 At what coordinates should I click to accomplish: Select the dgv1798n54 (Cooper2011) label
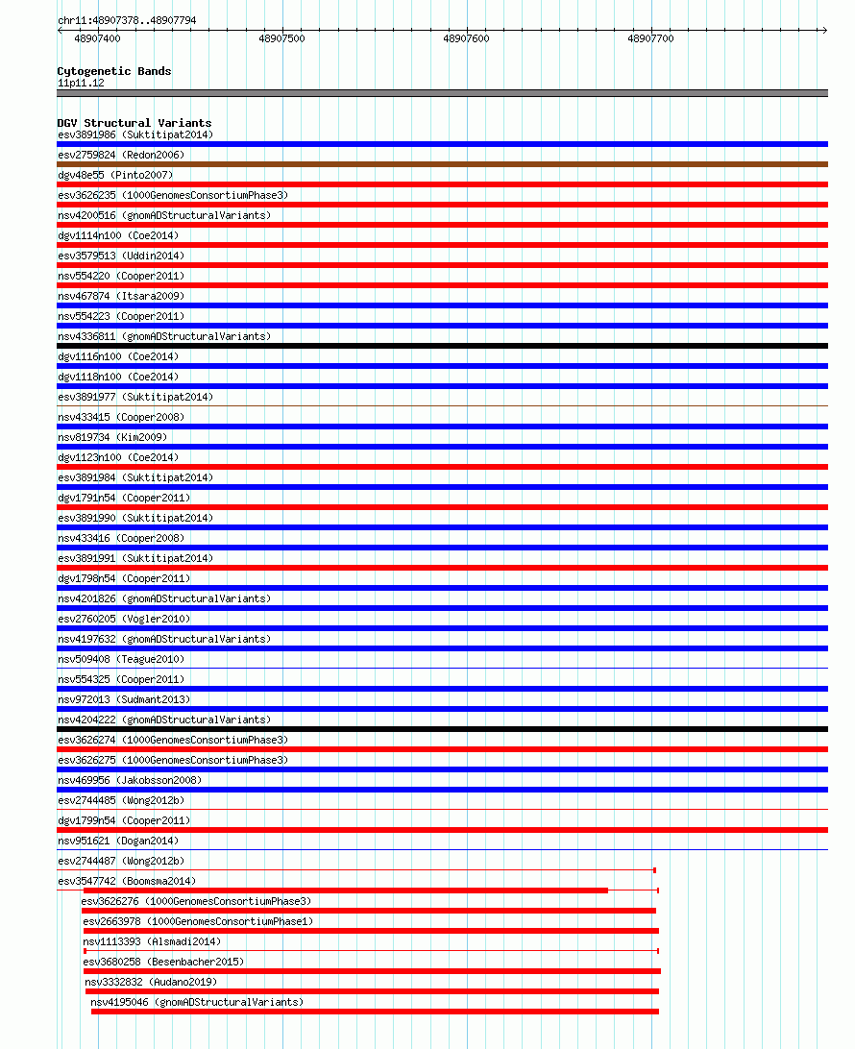tap(125, 578)
